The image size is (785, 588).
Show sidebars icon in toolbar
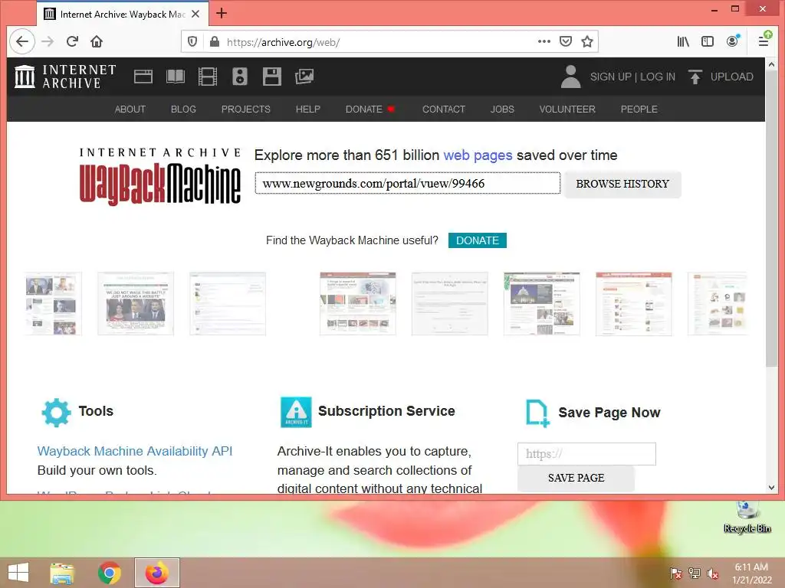click(708, 41)
